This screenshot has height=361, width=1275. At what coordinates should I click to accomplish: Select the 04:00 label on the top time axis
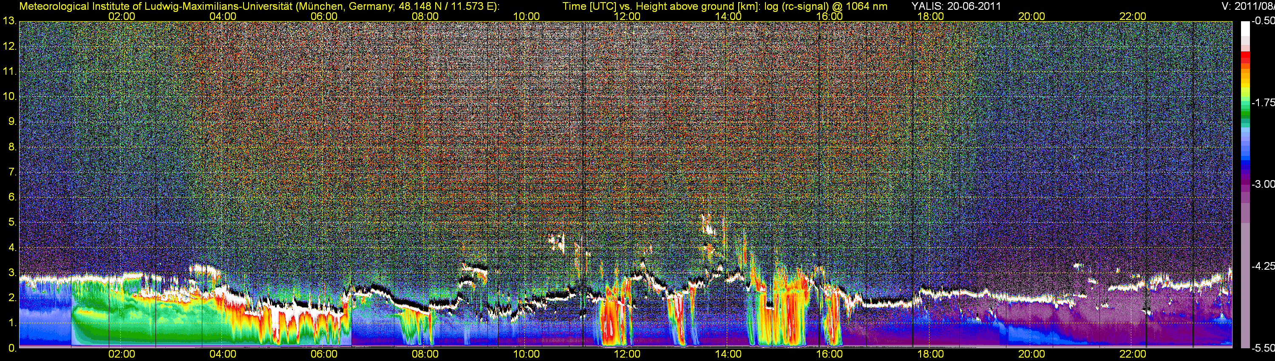[223, 16]
